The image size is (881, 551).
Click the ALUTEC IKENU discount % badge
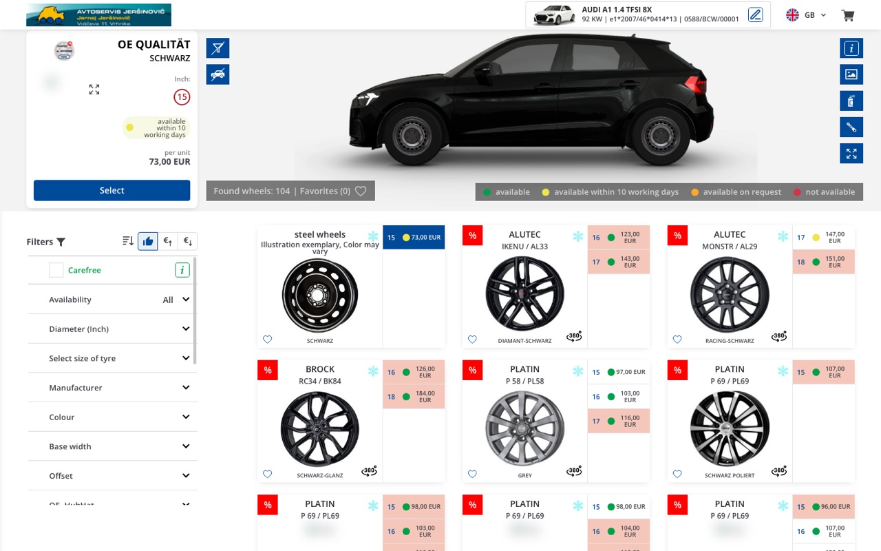click(472, 235)
